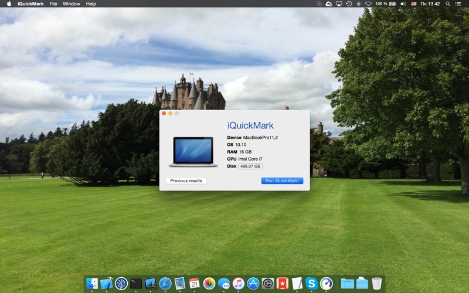Open System Preferences from the Dock

(x=268, y=283)
